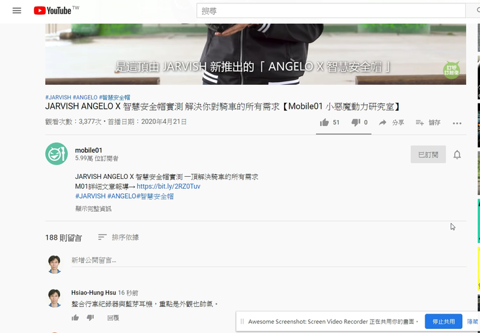Image resolution: width=480 pixels, height=333 pixels.
Task: Click the video view count and date text
Action: 116,122
